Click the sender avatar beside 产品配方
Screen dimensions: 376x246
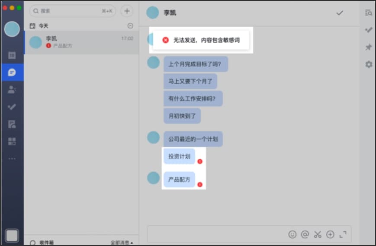click(153, 178)
